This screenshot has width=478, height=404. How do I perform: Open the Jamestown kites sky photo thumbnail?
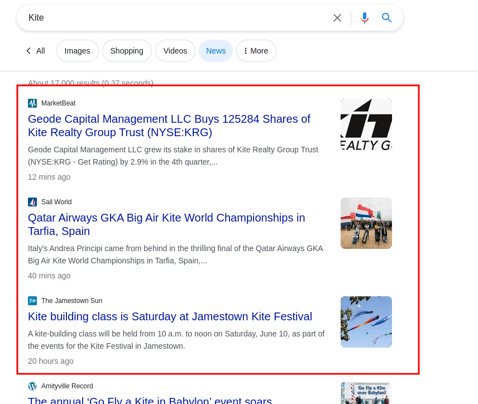coord(366,322)
